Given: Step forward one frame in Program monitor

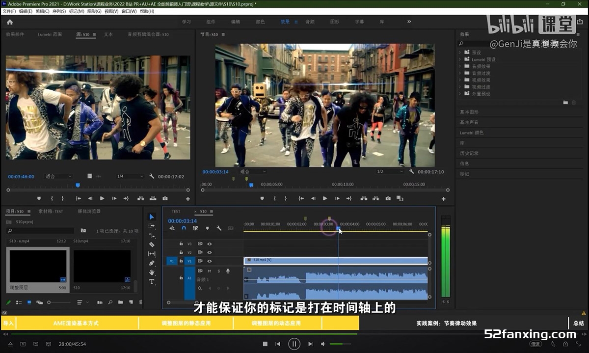Looking at the screenshot, I should [337, 198].
